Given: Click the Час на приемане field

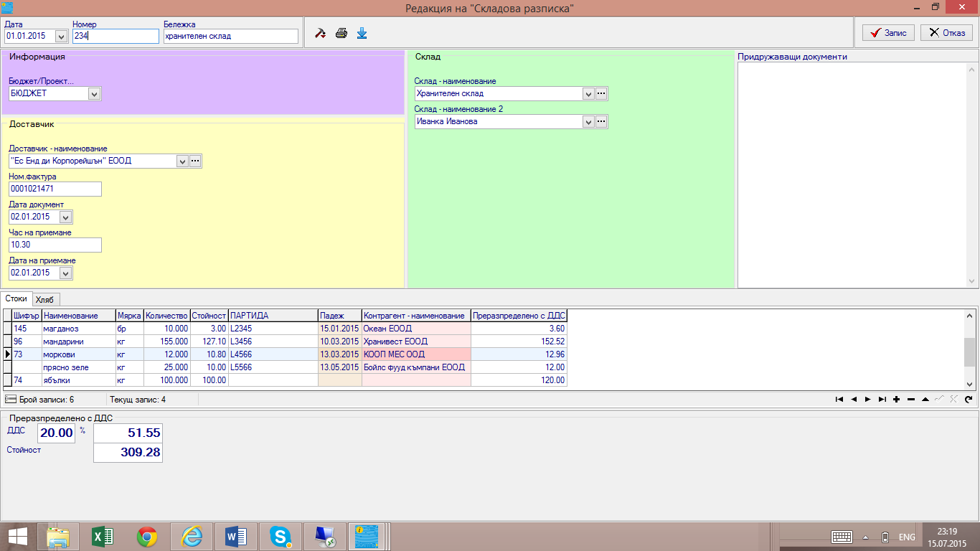Looking at the screenshot, I should click(x=55, y=245).
